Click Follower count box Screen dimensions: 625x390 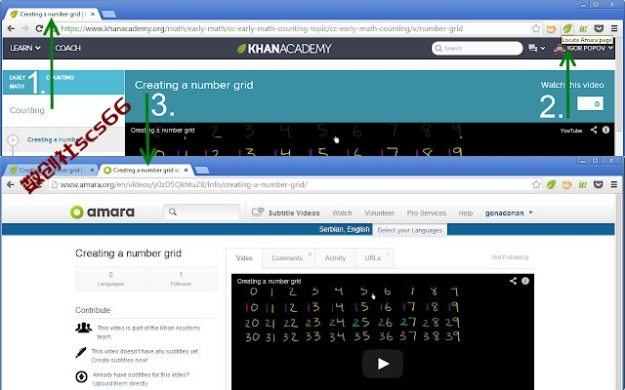(181, 279)
